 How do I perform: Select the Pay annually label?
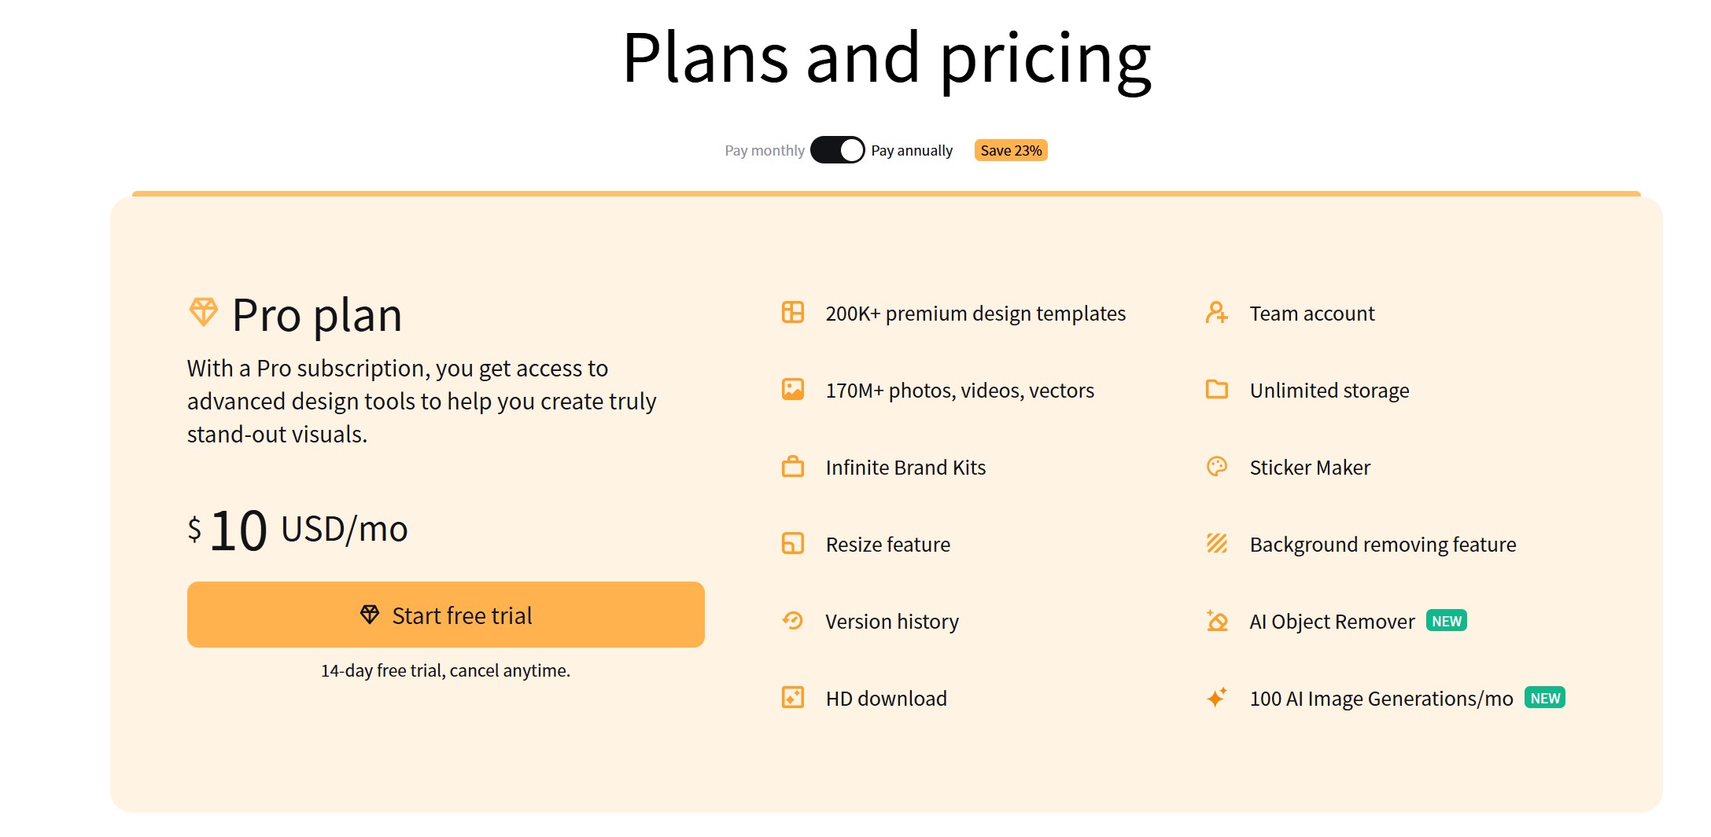coord(912,150)
